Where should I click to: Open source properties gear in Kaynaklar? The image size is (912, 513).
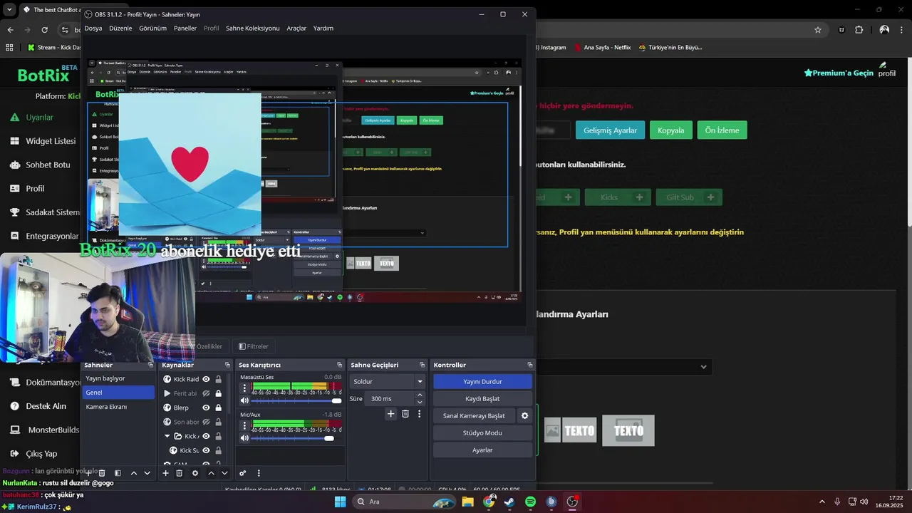coord(195,473)
